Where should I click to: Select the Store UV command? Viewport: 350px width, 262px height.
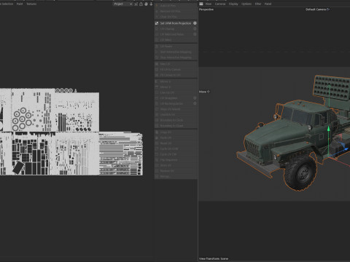point(176,165)
